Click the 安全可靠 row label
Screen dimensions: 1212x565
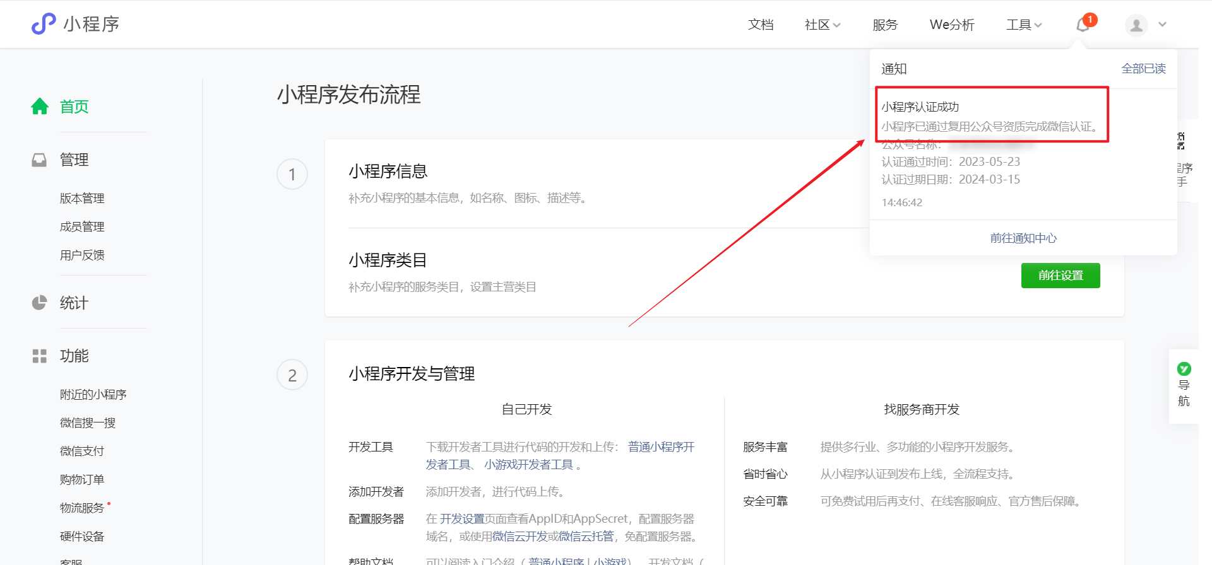[765, 501]
